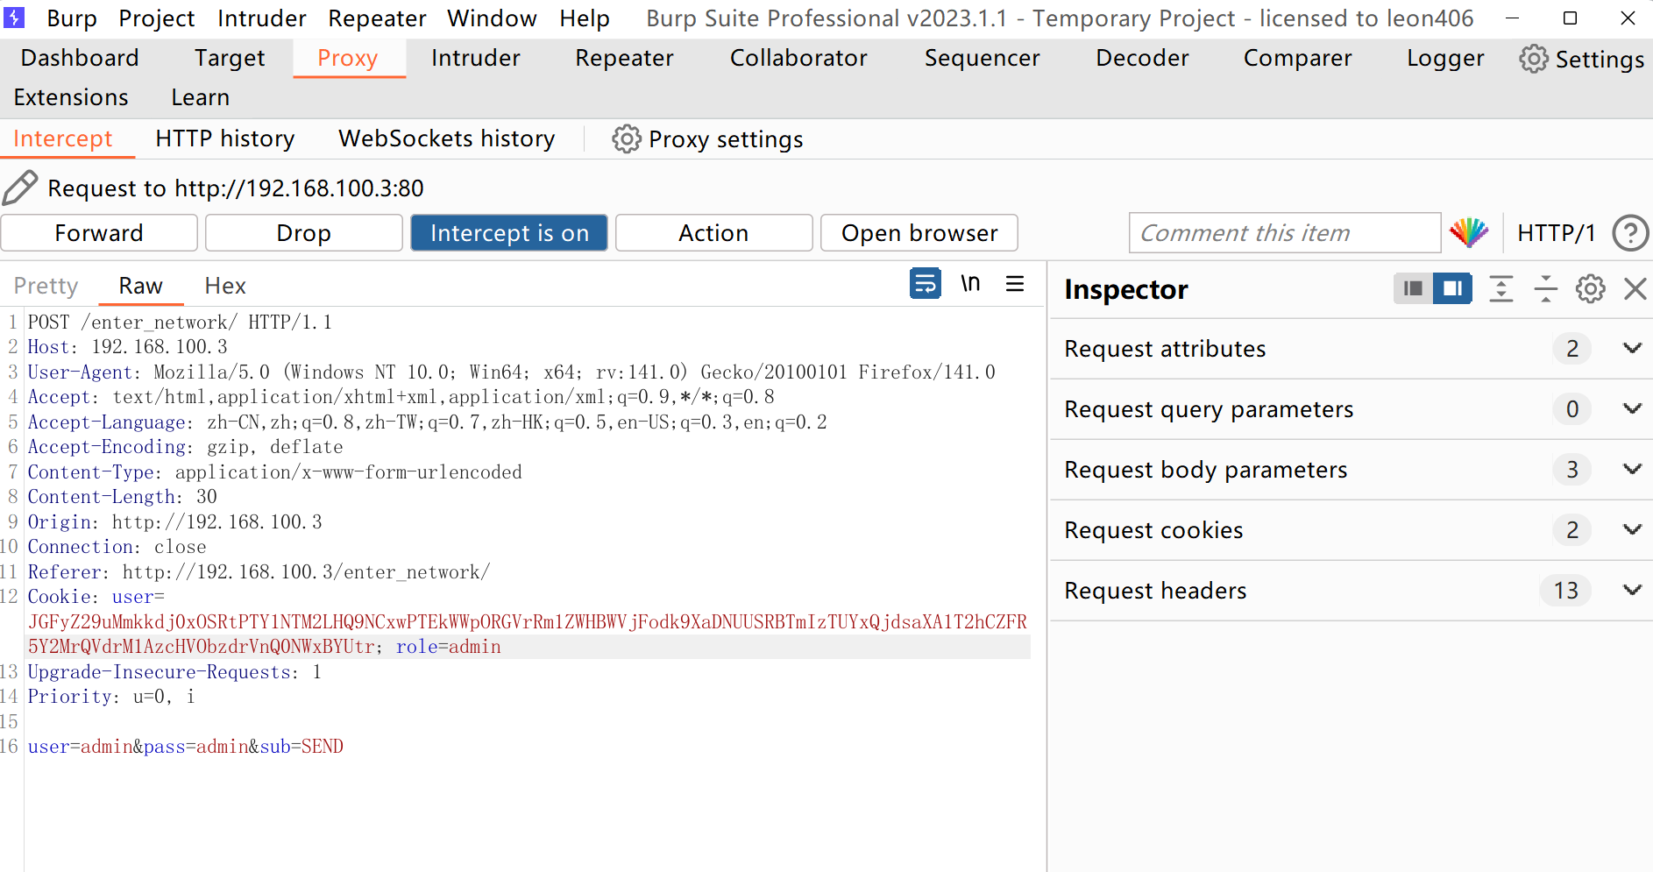Switch to the Extensions tab
Viewport: 1653px width, 872px height.
pos(71,97)
